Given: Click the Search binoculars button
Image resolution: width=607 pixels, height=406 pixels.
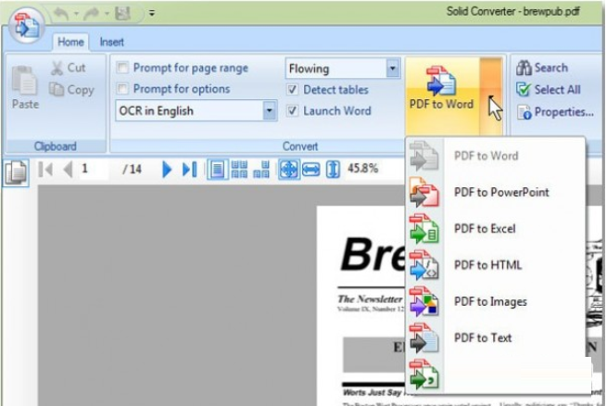Looking at the screenshot, I should pyautogui.click(x=542, y=68).
